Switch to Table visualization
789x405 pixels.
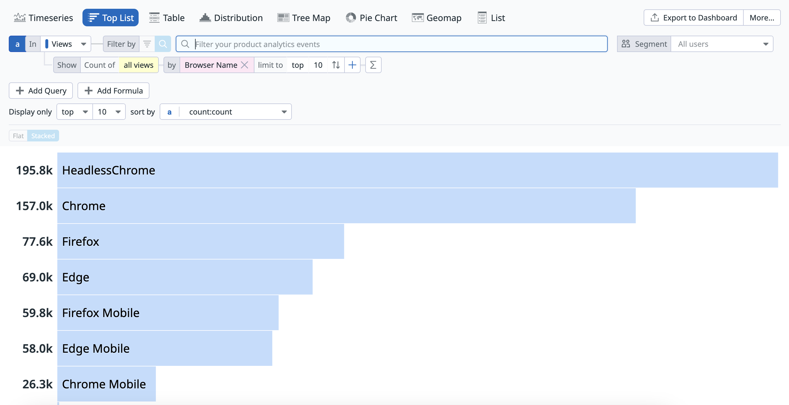(167, 18)
